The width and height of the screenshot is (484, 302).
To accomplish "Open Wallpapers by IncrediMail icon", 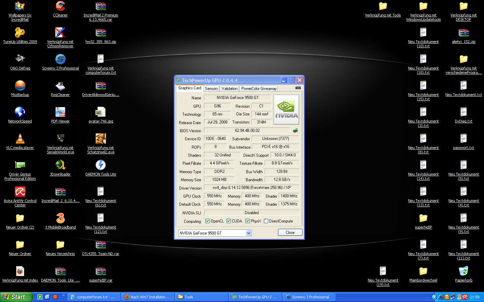I will click(20, 11).
